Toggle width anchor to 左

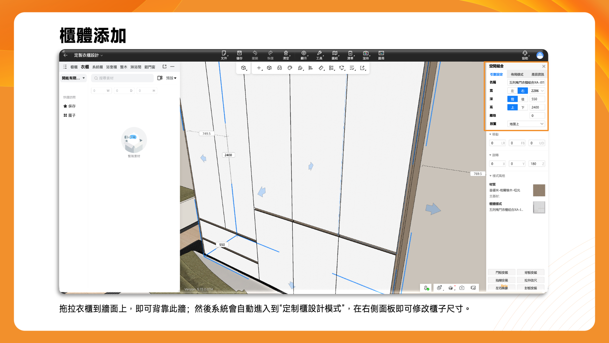512,91
